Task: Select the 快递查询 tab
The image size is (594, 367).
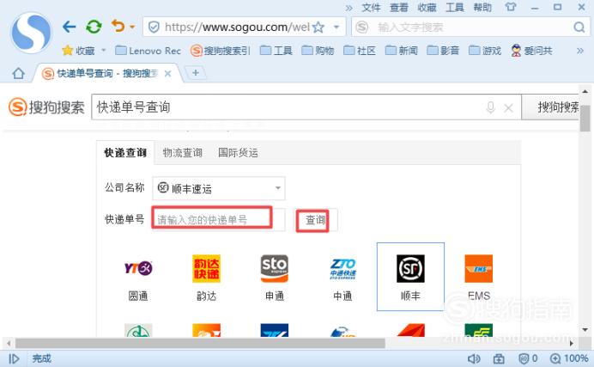Action: (125, 152)
